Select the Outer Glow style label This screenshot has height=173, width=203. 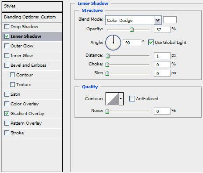22,46
